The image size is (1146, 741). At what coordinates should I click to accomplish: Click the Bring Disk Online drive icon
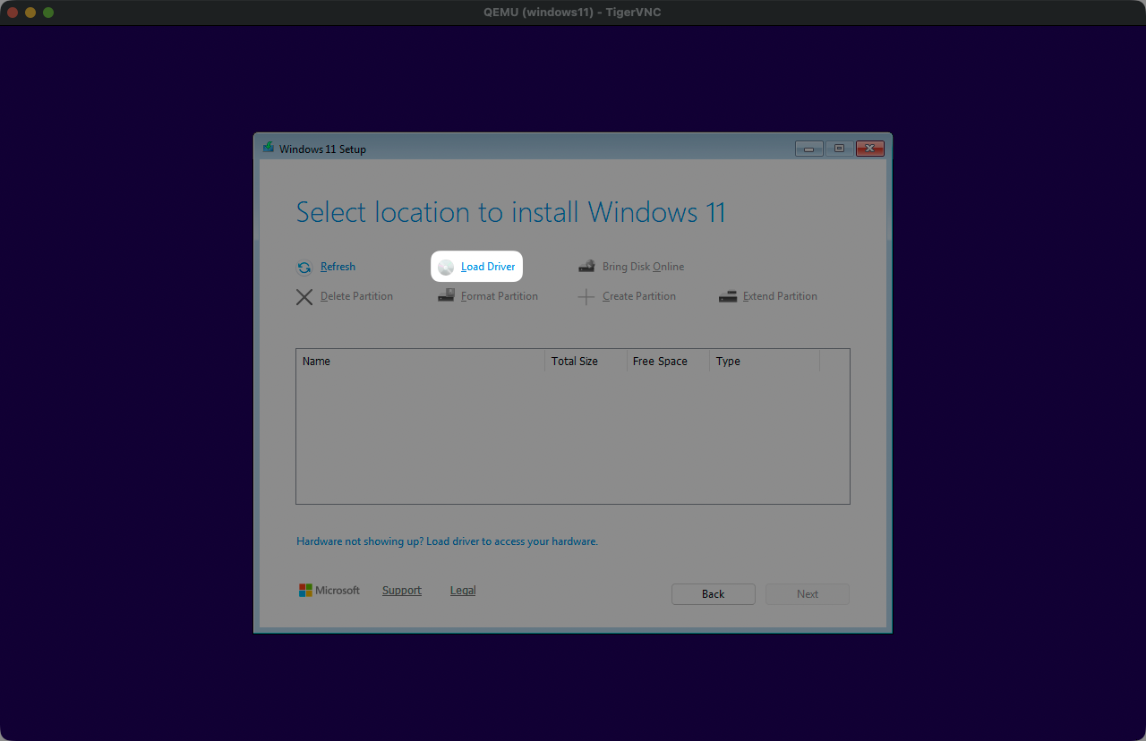click(586, 267)
